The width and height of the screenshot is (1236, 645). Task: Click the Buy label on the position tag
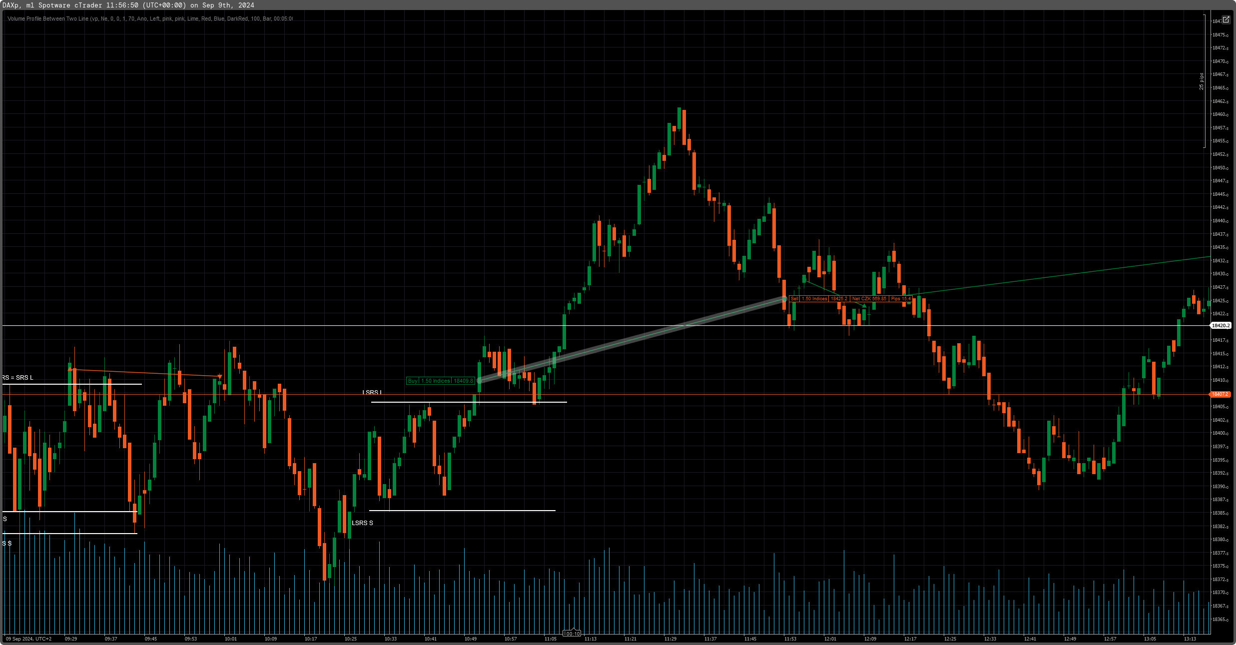(x=413, y=381)
